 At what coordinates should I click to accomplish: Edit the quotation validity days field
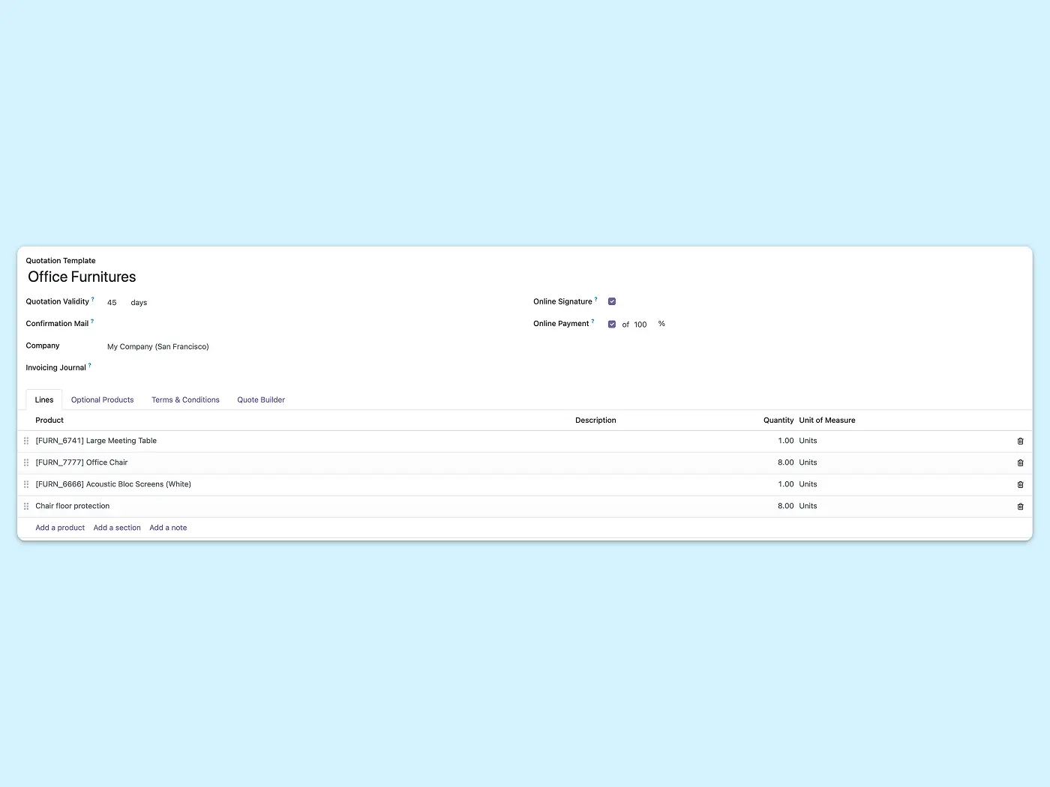[x=112, y=303]
